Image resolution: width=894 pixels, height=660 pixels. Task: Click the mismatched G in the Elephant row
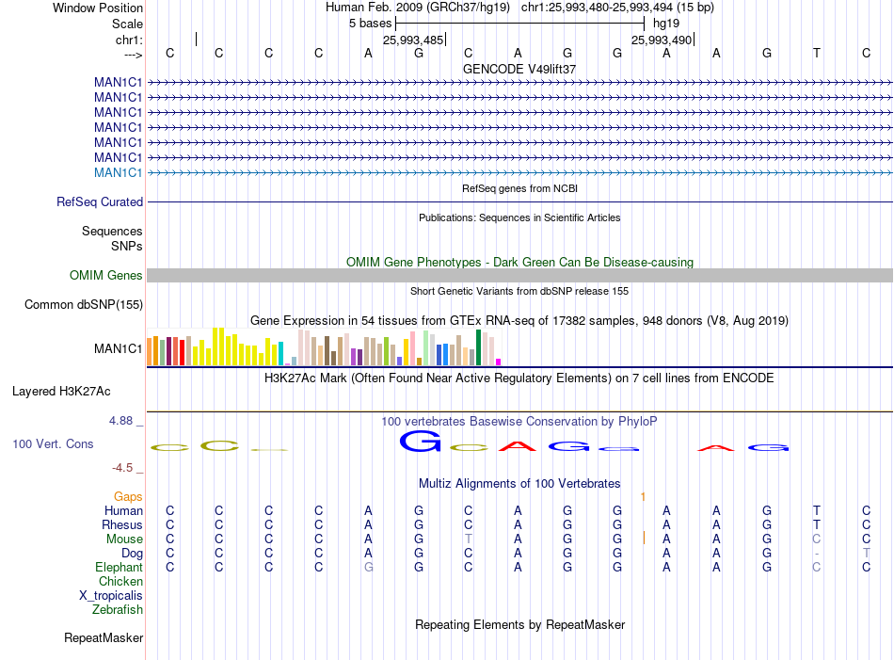(x=369, y=568)
